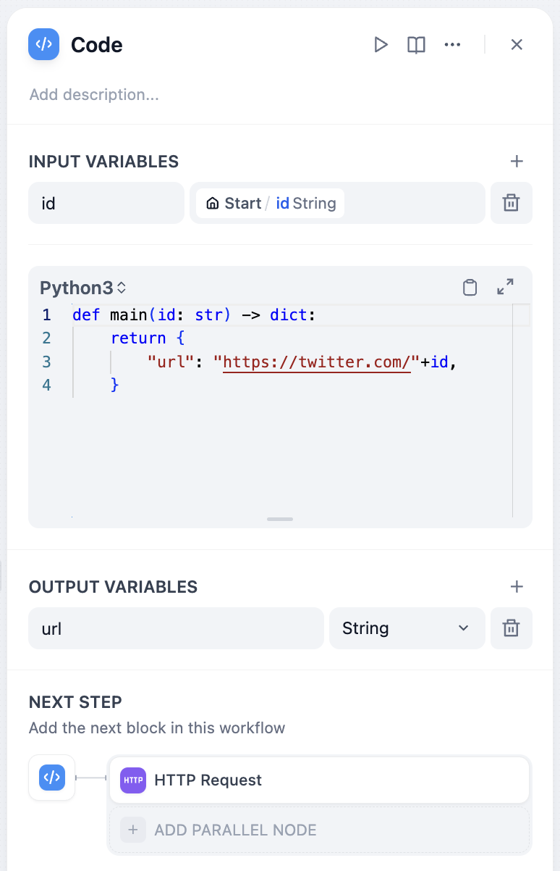
Task: Edit the url output variable name
Action: [175, 628]
